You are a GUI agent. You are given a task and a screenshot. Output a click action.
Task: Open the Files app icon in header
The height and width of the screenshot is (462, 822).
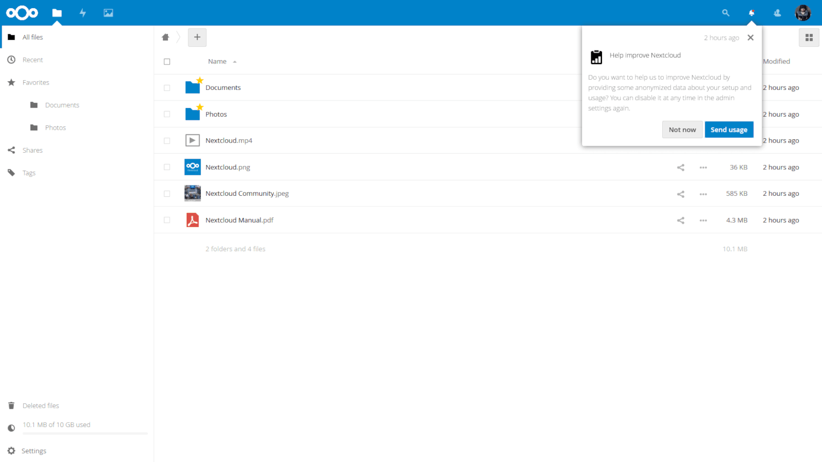(57, 13)
